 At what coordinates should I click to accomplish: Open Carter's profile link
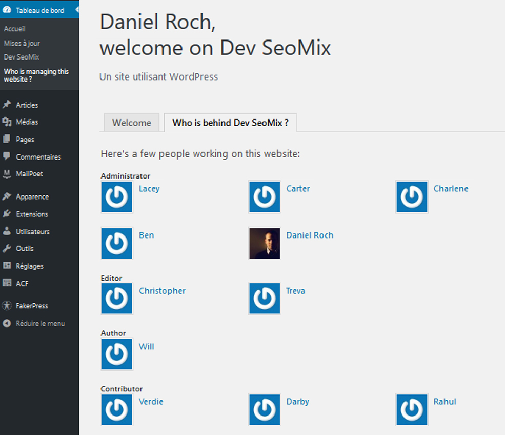[x=298, y=188]
